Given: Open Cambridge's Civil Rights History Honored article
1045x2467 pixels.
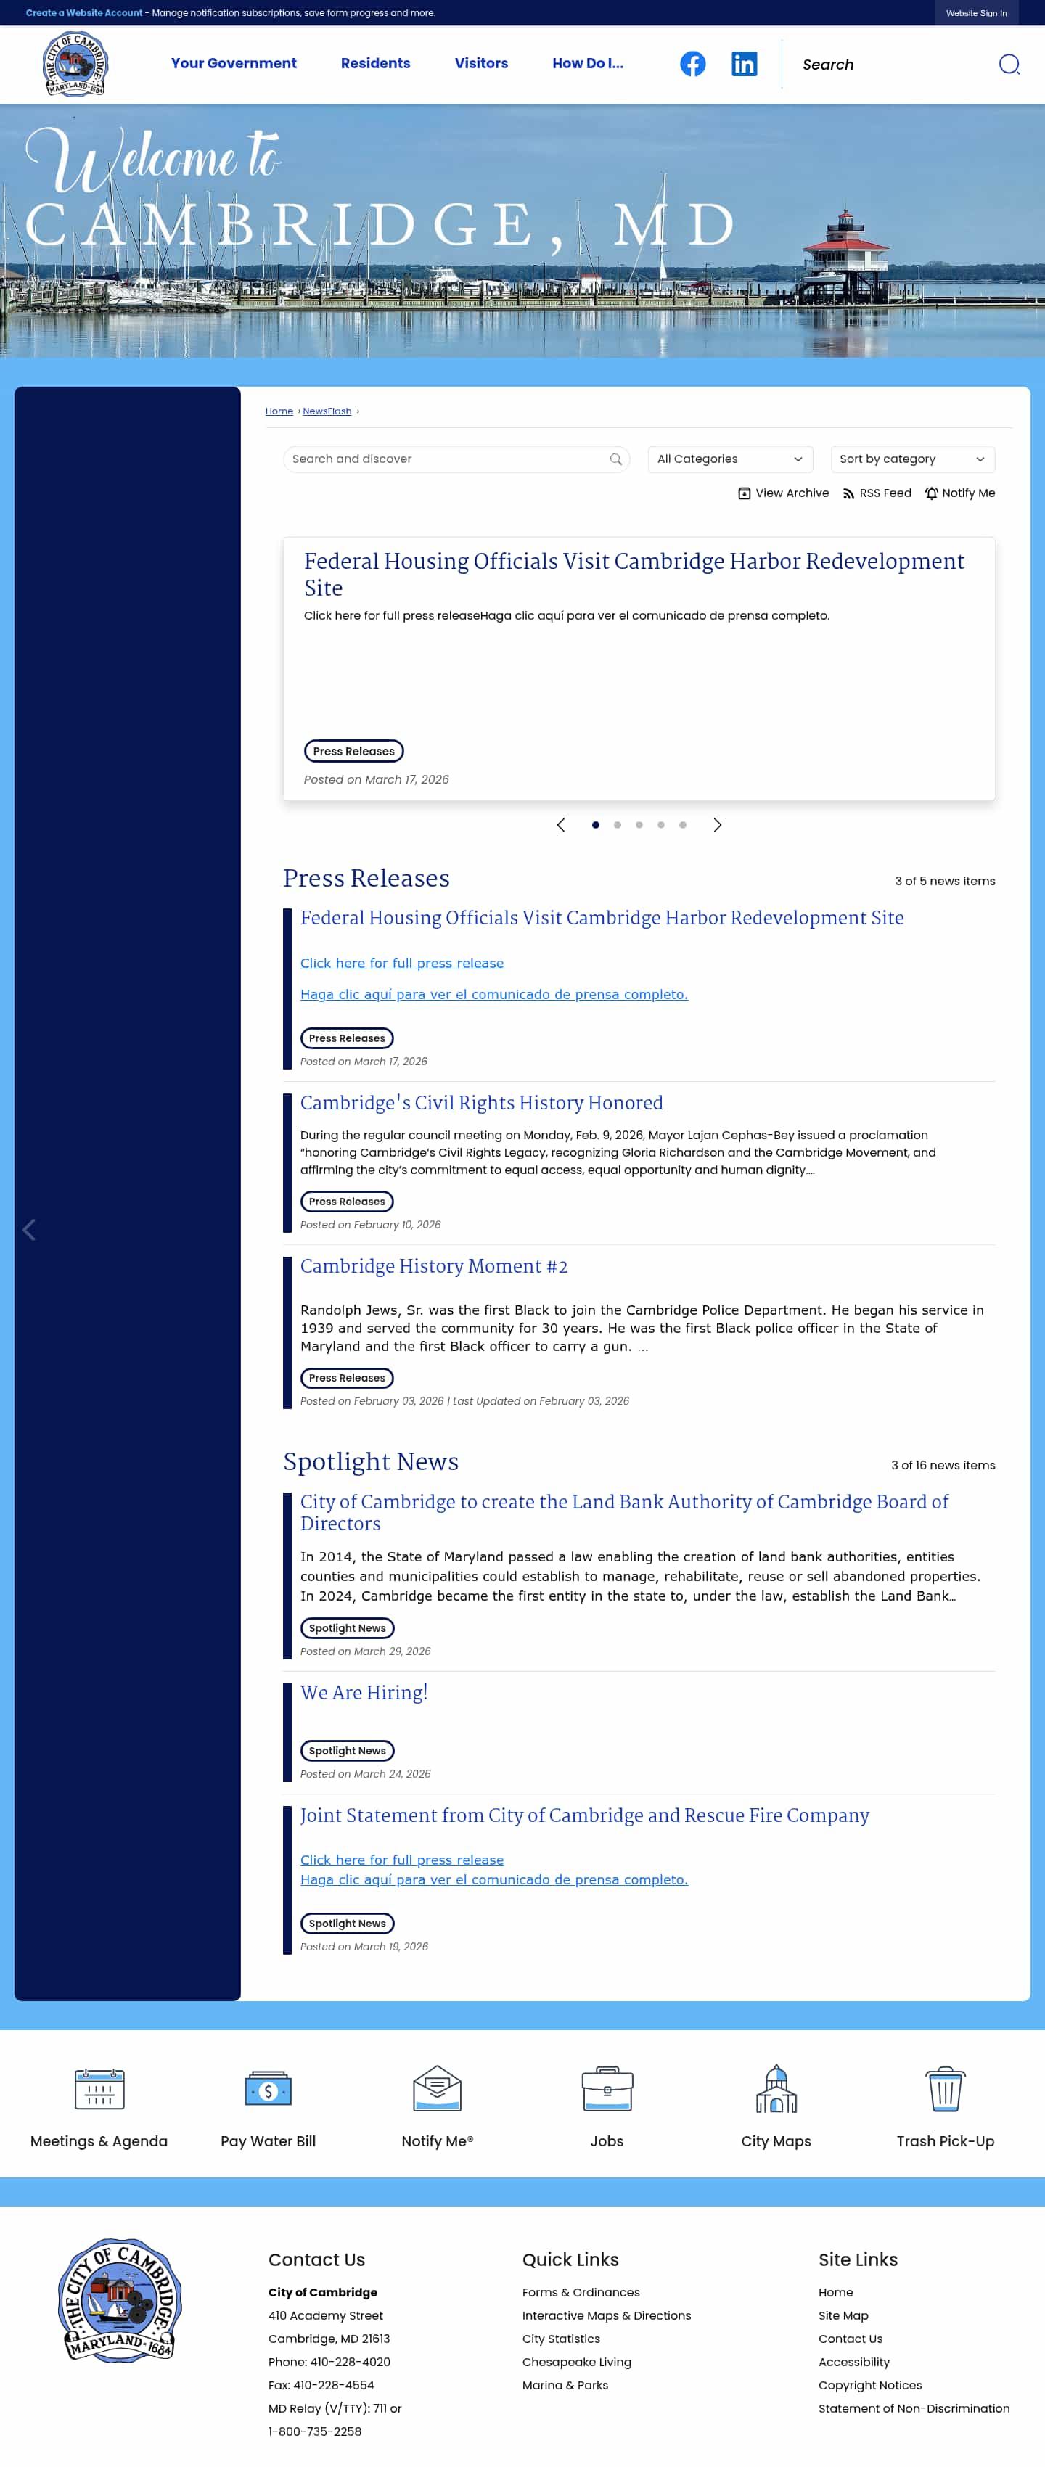Looking at the screenshot, I should (482, 1102).
